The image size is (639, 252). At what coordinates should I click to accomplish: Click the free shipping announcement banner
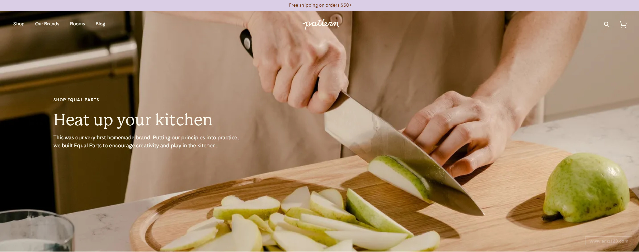tap(319, 5)
